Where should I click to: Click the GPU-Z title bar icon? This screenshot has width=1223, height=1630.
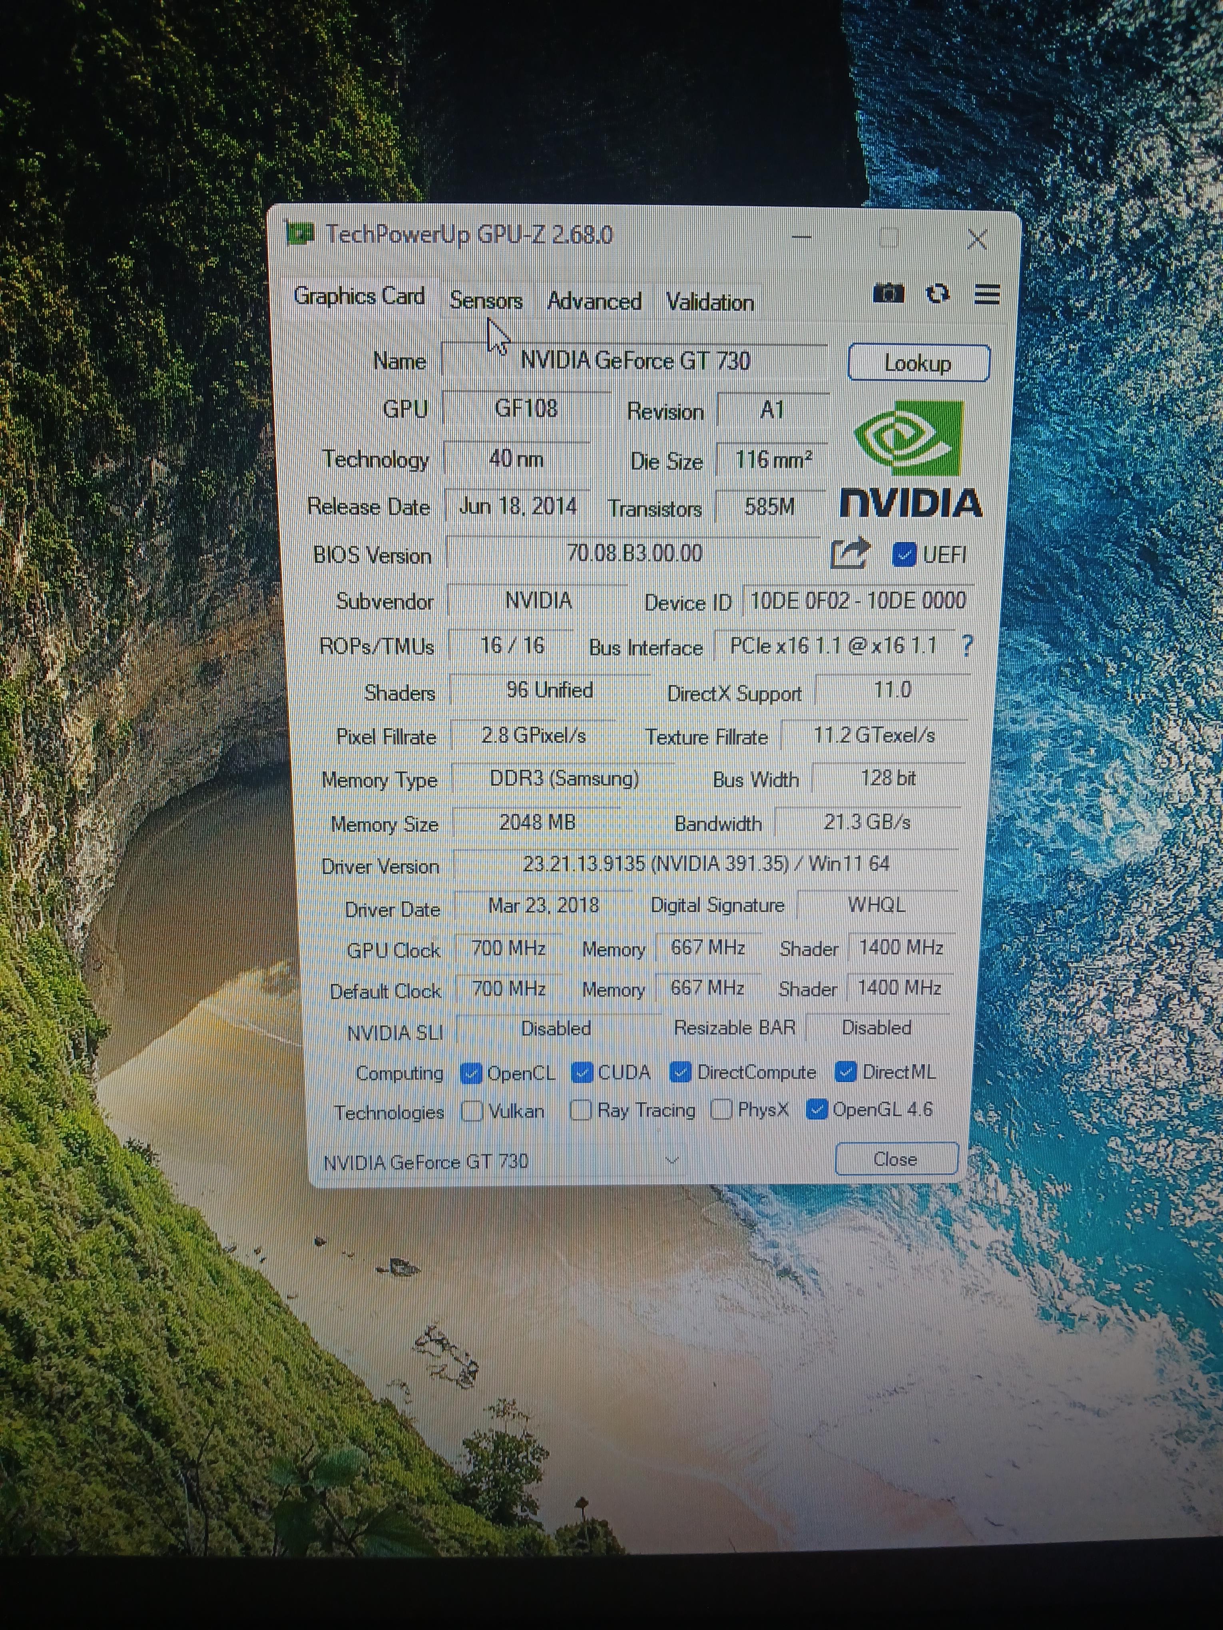click(x=300, y=234)
